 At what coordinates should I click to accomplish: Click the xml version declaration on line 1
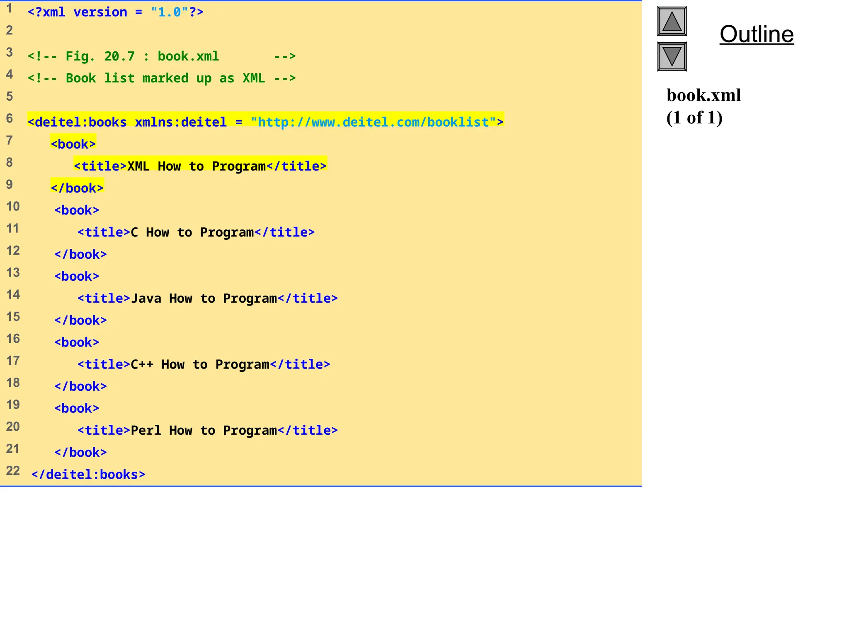tap(116, 12)
